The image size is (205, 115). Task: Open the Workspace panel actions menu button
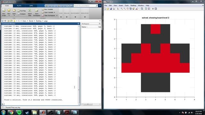pyautogui.click(x=100, y=24)
